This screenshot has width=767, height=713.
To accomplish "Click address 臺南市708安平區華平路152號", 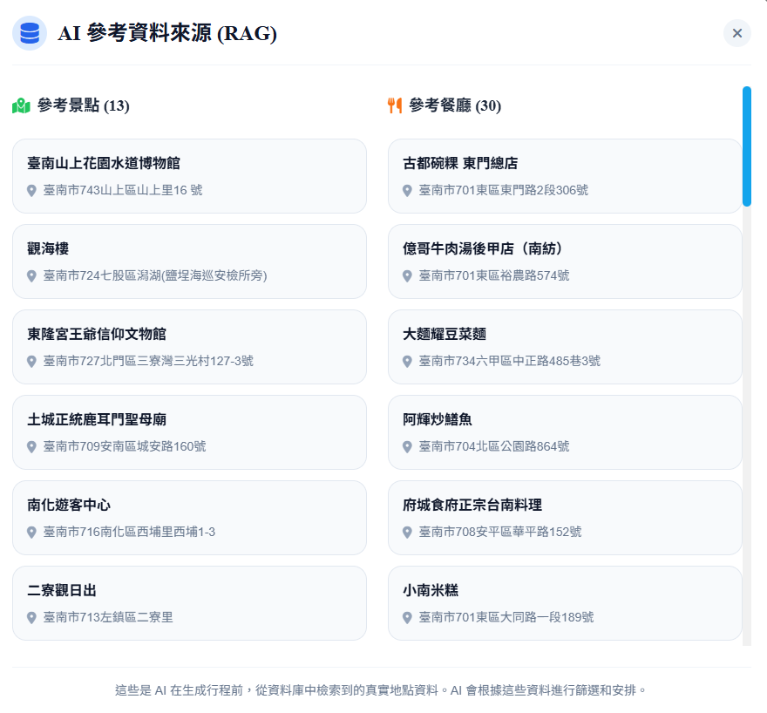I will (500, 532).
